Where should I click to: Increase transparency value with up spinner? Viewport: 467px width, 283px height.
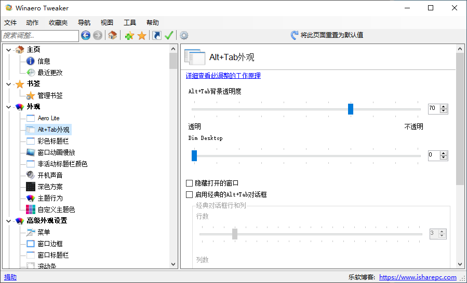pyautogui.click(x=444, y=106)
